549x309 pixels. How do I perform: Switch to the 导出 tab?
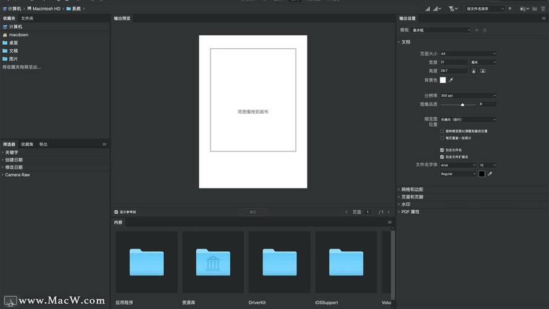point(43,145)
